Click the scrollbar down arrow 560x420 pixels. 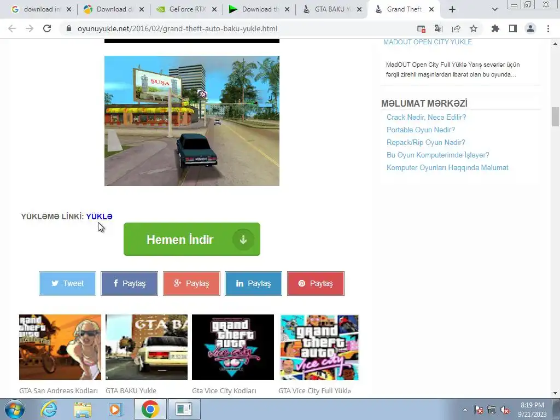click(555, 393)
